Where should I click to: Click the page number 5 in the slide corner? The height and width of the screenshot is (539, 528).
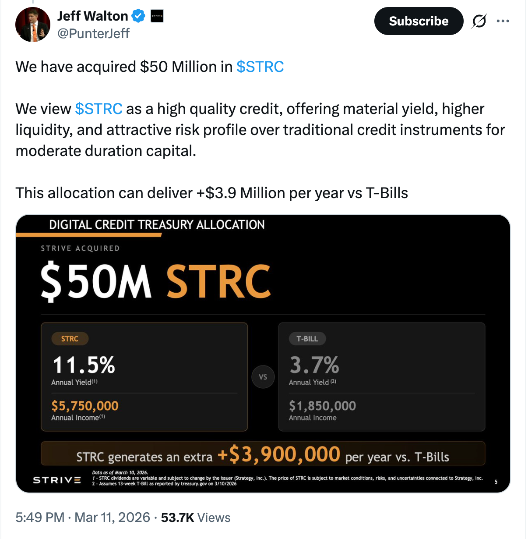pyautogui.click(x=496, y=481)
